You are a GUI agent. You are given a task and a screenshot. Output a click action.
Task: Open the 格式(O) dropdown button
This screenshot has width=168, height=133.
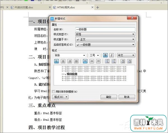click(60, 97)
